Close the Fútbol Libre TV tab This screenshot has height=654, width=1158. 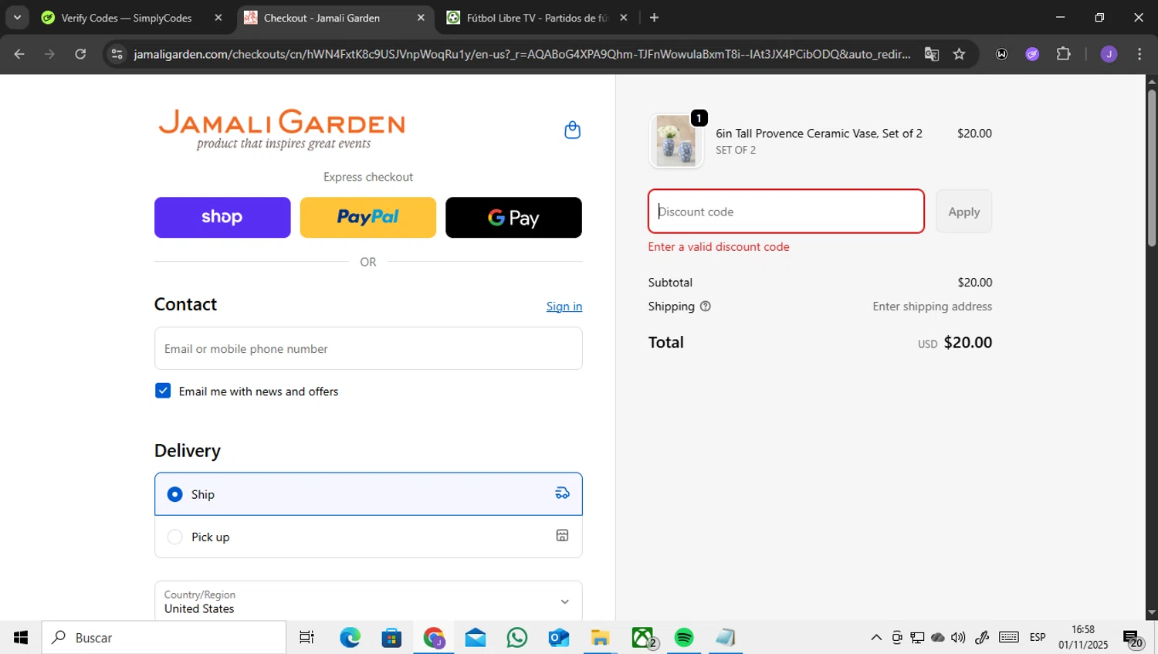pos(624,18)
